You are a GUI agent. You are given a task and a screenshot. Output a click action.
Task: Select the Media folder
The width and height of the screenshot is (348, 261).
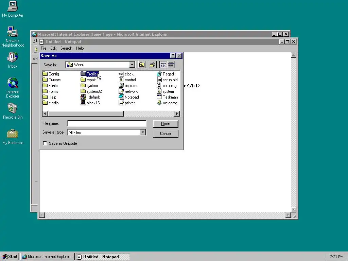tap(51, 103)
